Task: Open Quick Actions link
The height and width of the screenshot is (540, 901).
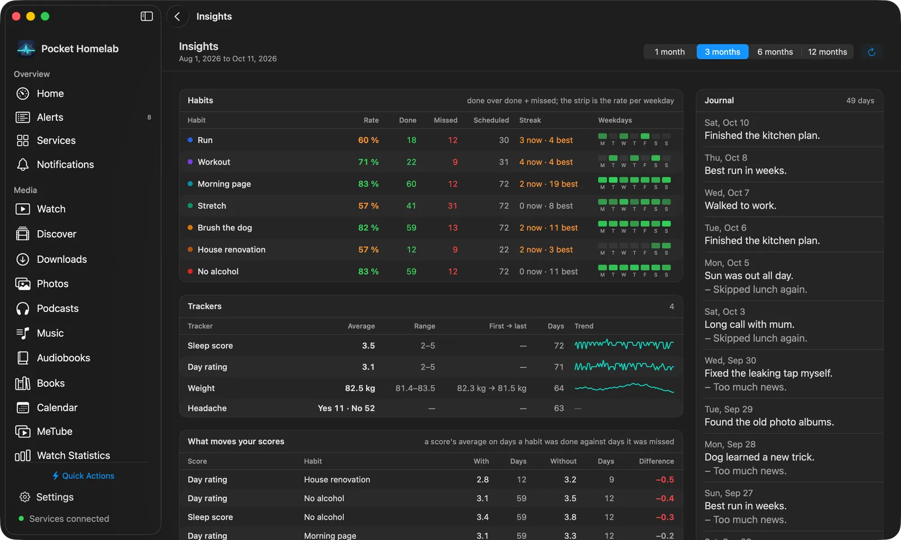Action: pos(83,476)
